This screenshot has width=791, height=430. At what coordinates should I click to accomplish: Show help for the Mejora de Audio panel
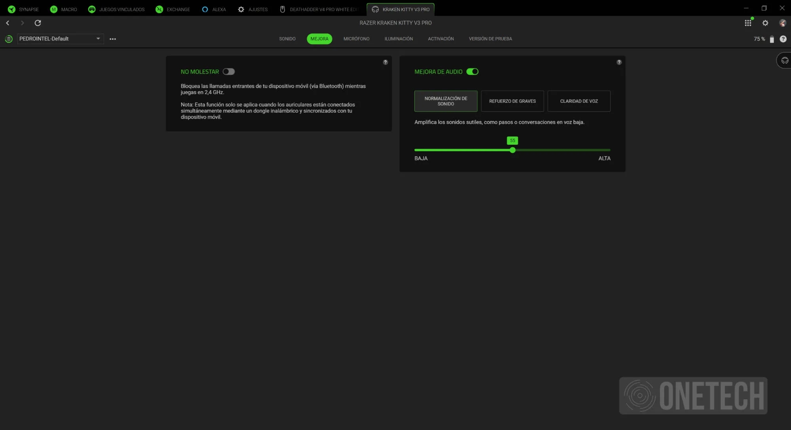pos(619,62)
